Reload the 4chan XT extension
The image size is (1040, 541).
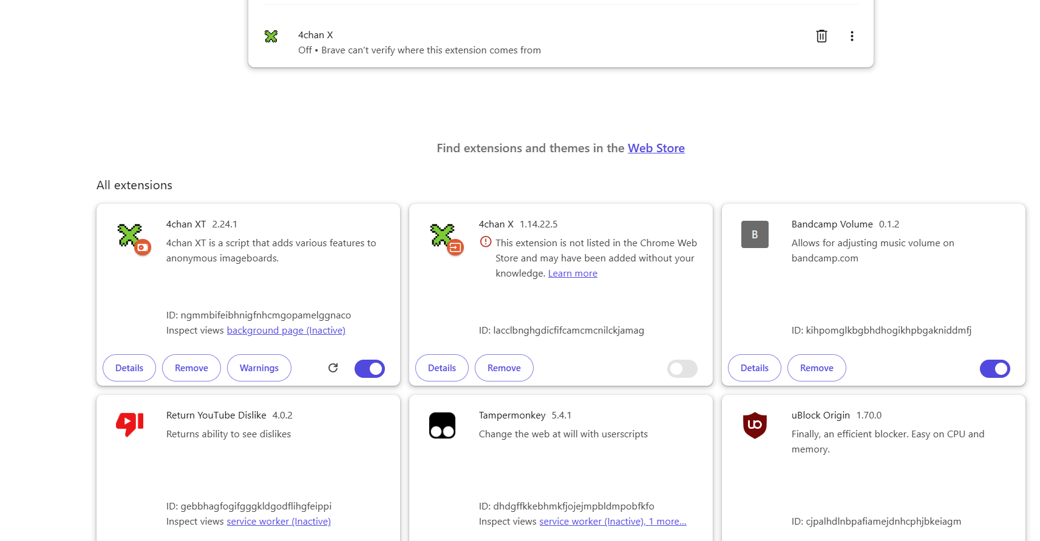tap(333, 368)
